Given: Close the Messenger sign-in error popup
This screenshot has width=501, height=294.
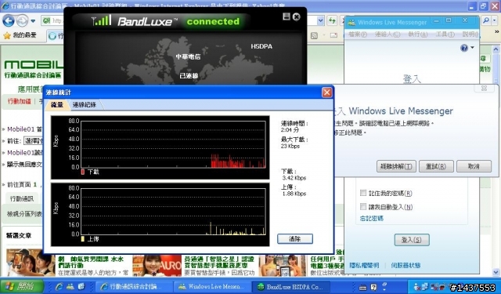Looking at the screenshot, I should coord(484,89).
